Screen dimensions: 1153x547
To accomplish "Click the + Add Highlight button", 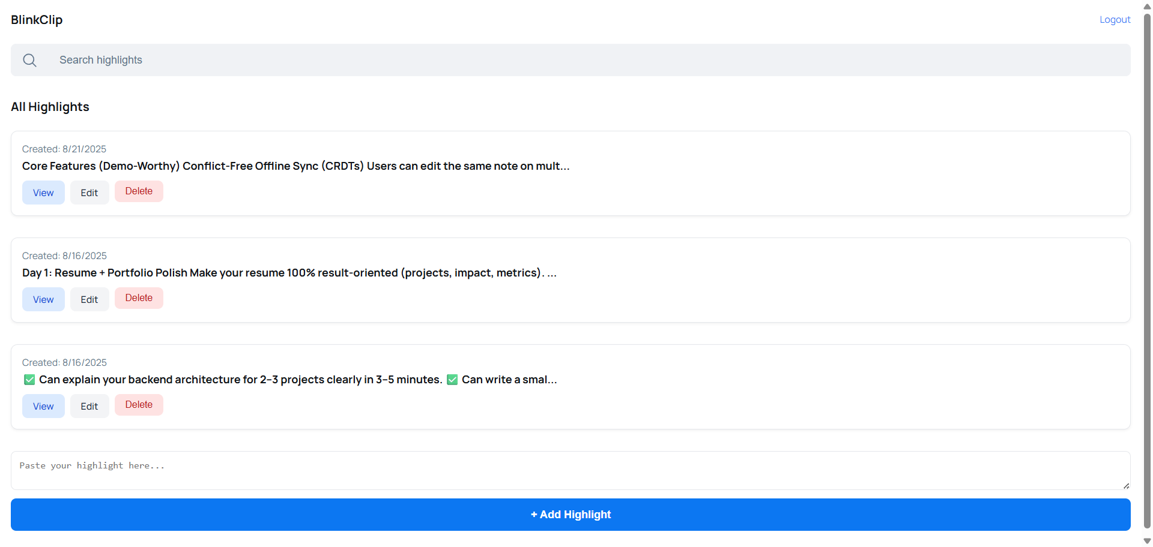I will tap(570, 515).
